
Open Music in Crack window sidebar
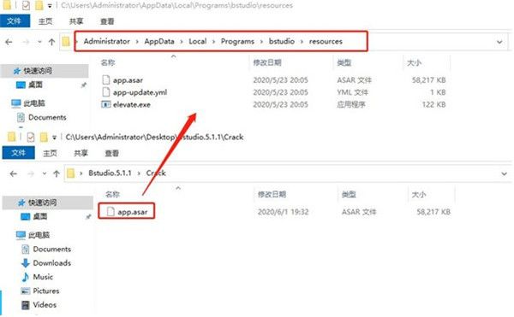[43, 277]
